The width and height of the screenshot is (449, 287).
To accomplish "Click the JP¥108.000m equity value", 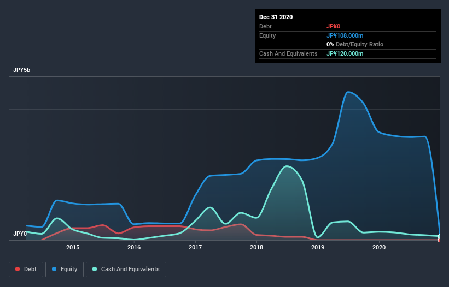I will [345, 35].
